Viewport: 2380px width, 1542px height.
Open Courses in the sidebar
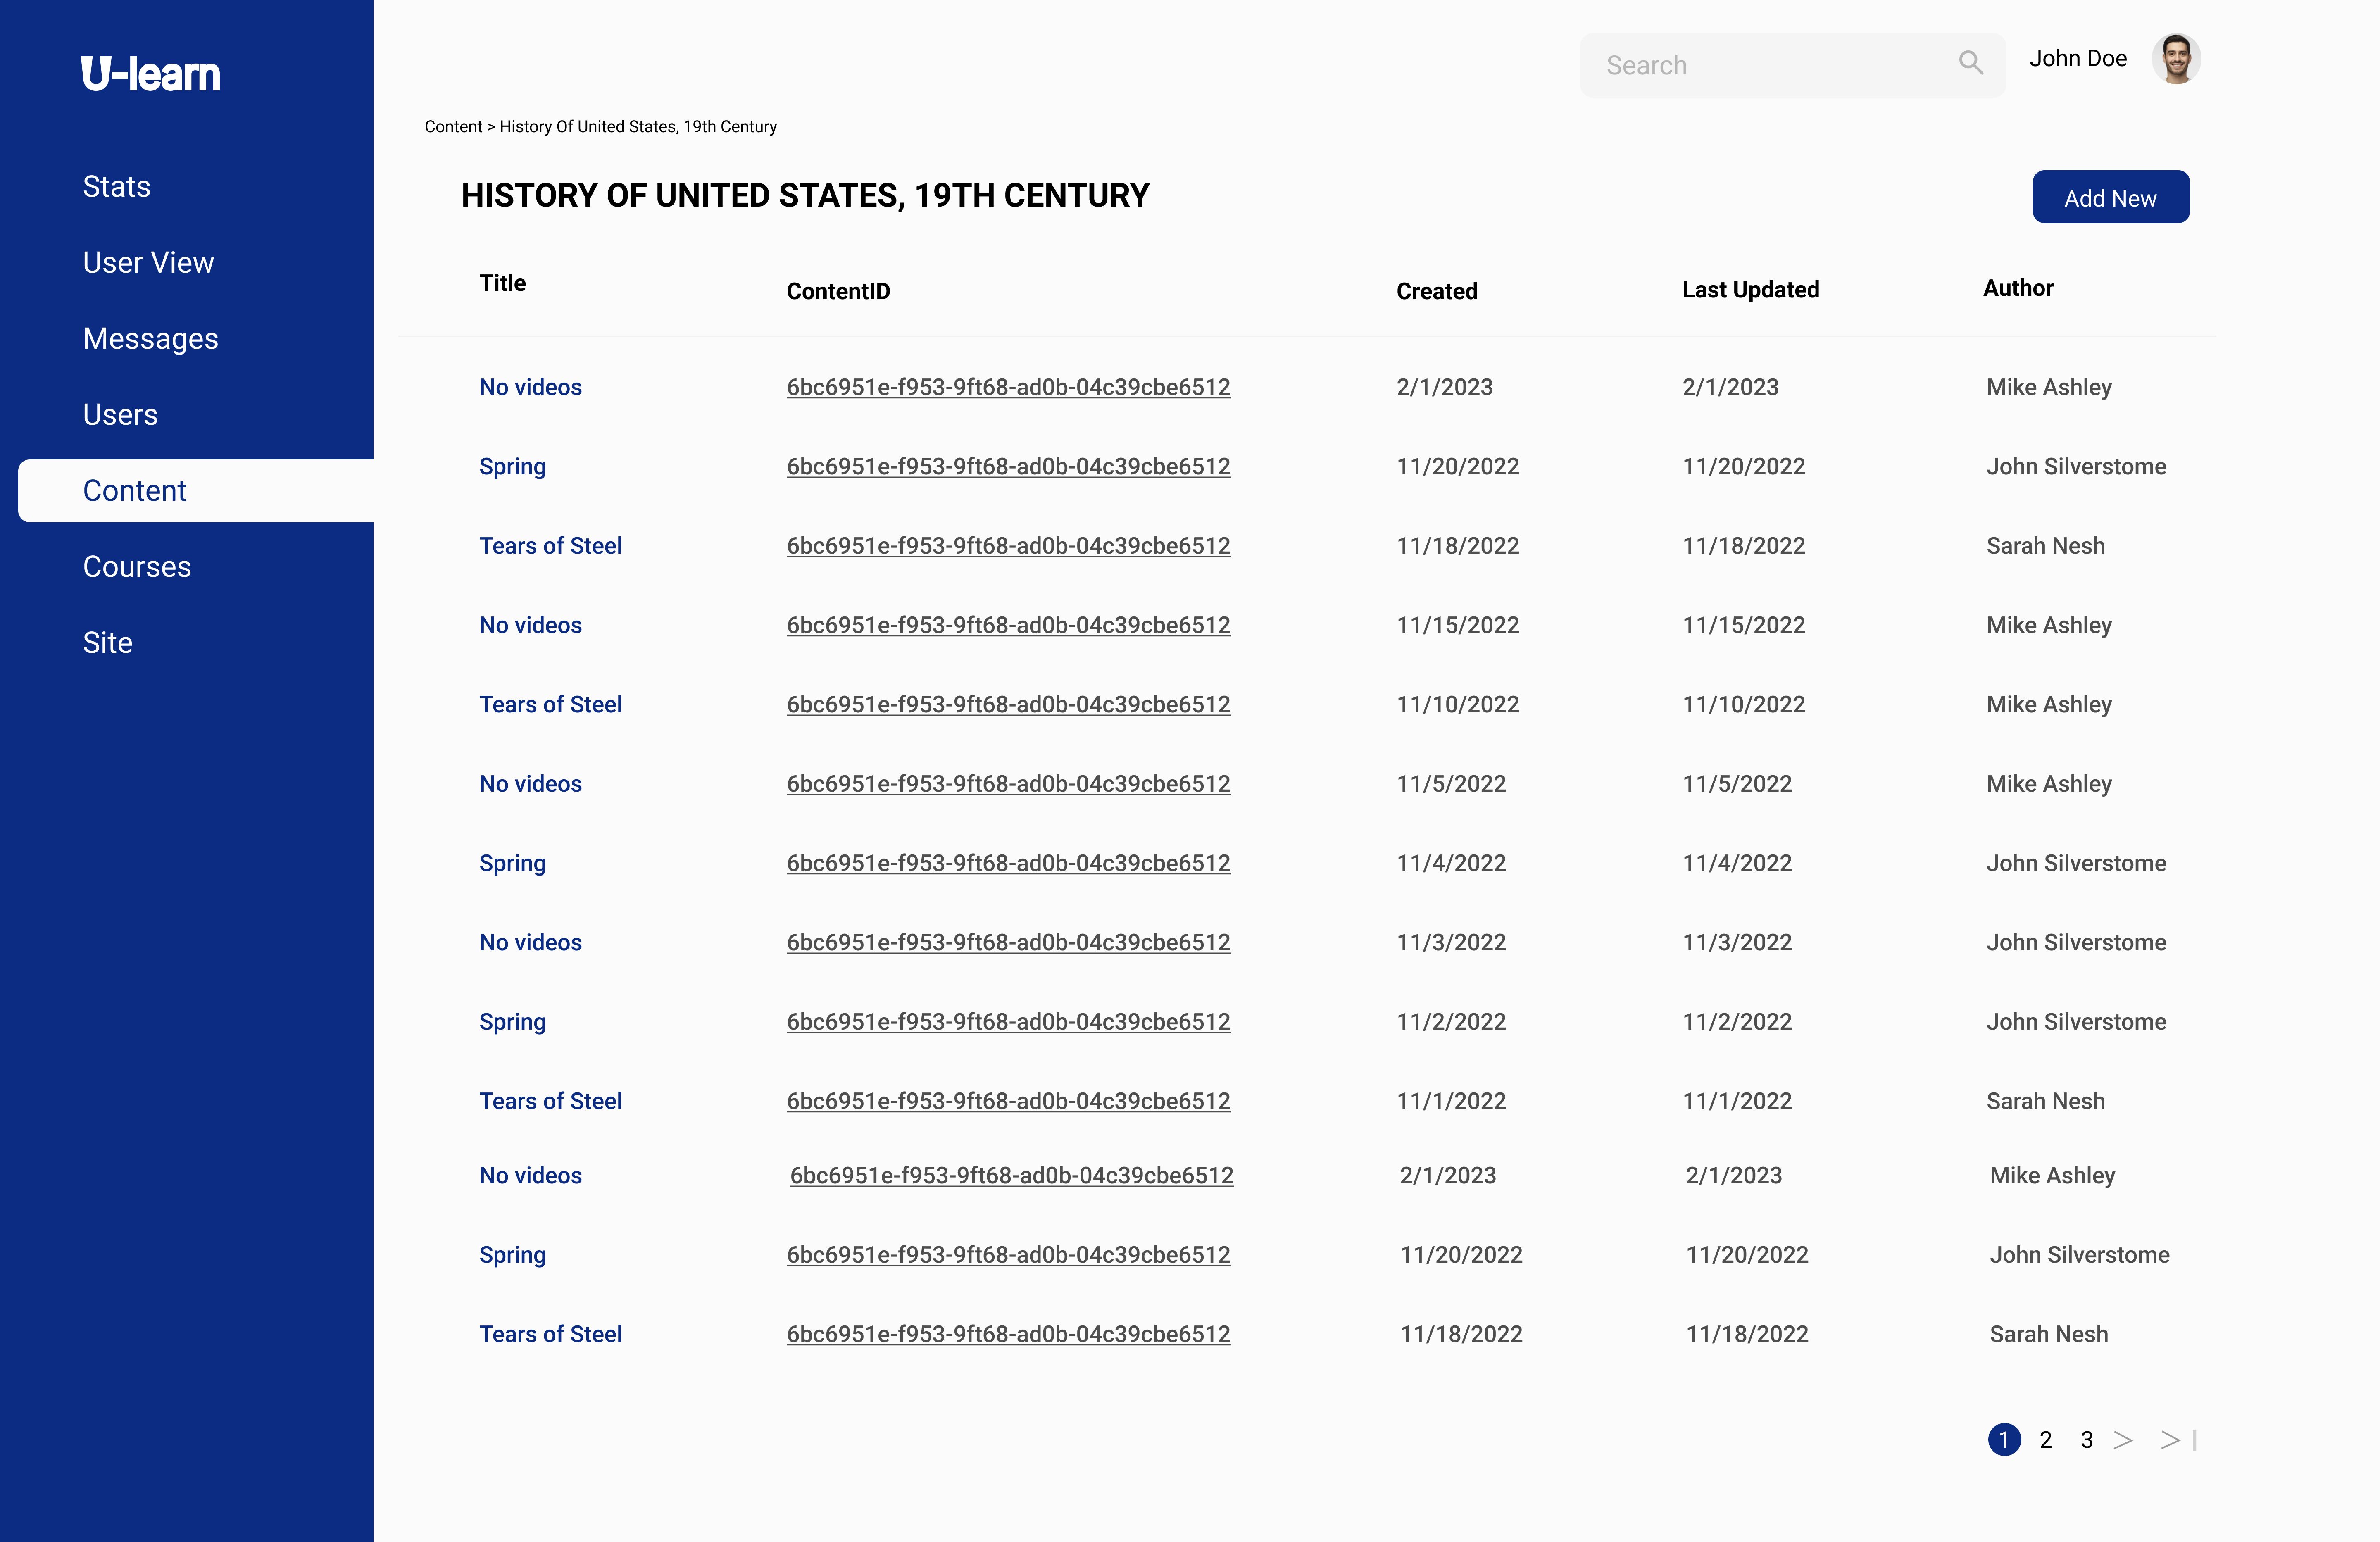point(137,567)
